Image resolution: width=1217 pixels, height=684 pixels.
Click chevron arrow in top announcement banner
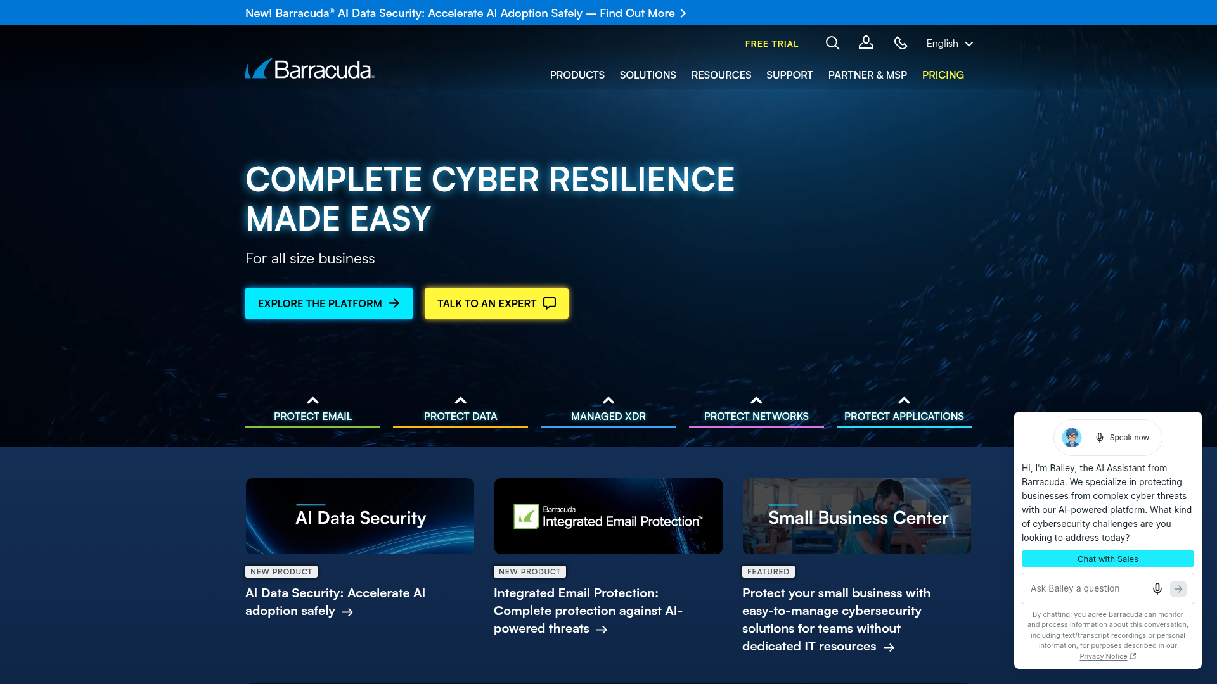[x=683, y=13]
